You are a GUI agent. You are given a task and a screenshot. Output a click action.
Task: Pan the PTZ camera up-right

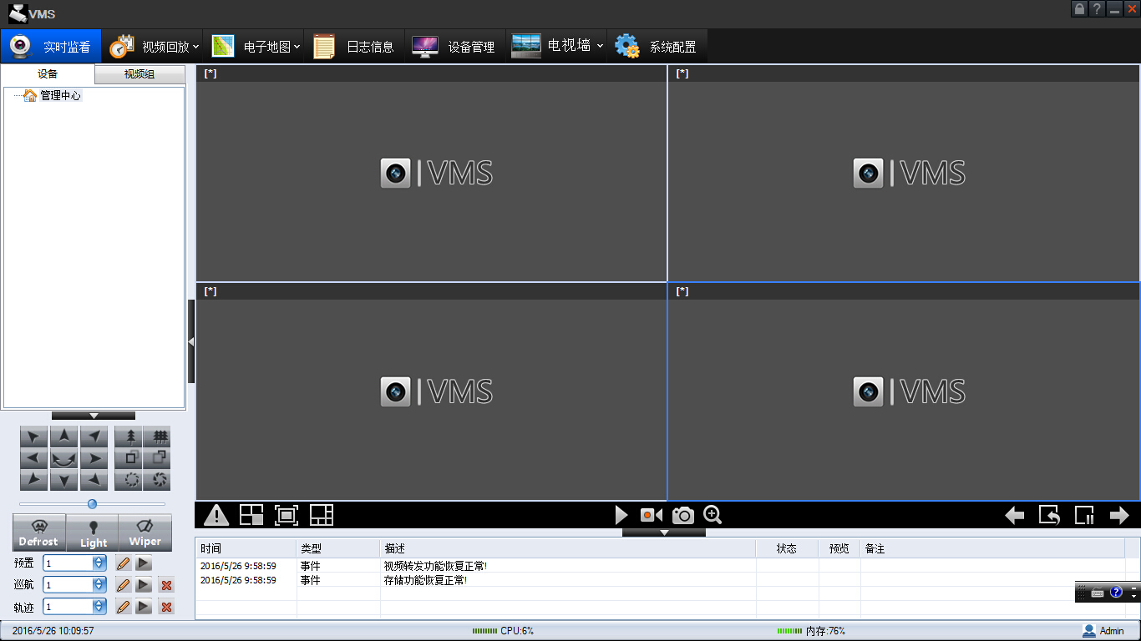click(94, 437)
